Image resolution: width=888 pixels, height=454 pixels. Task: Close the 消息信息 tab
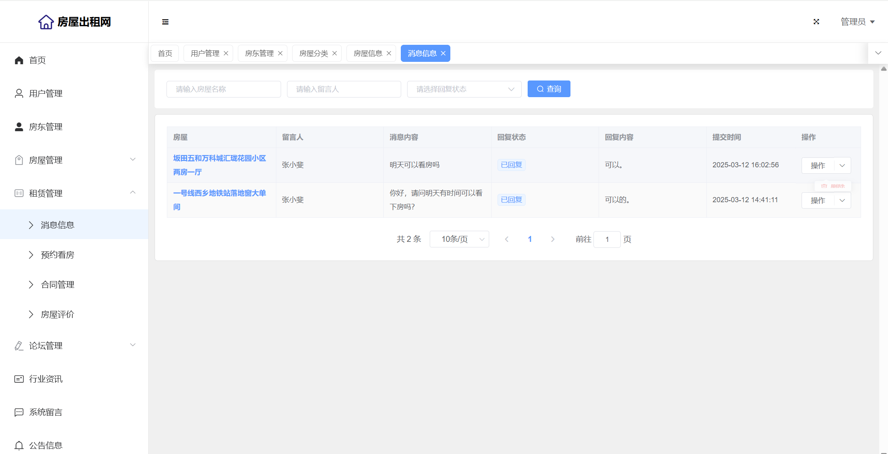(443, 54)
